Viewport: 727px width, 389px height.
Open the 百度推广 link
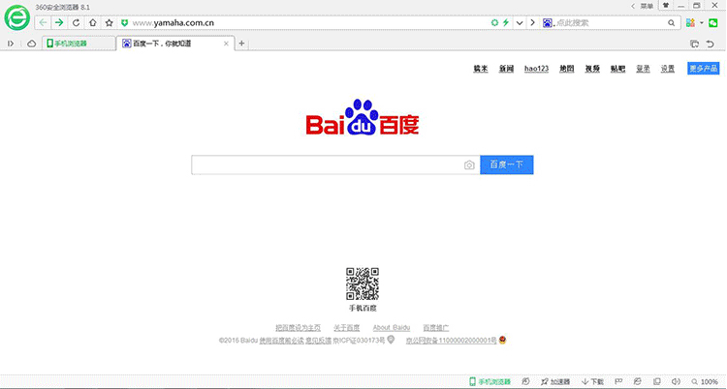point(436,328)
